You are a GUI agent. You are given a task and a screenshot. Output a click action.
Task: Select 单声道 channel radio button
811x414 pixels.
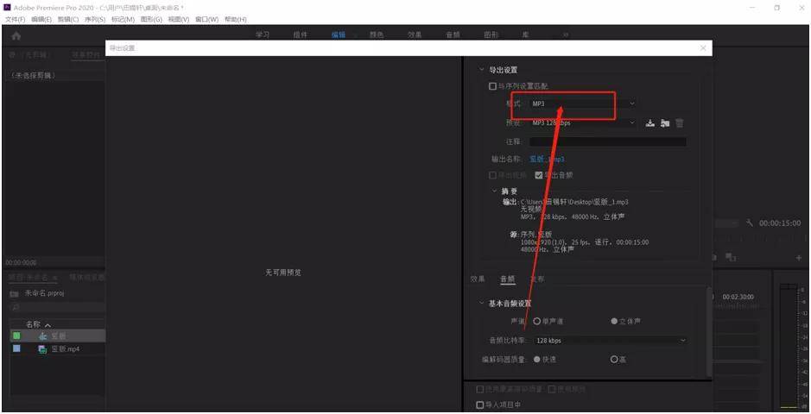[x=537, y=321]
